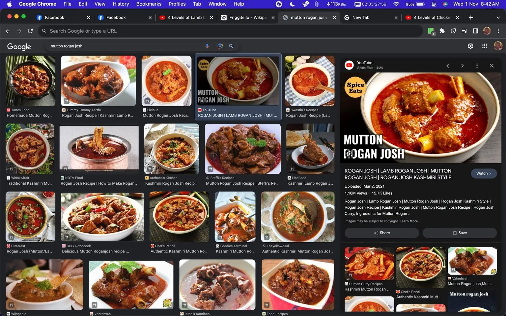Screen dimensions: 506x316
Task: Click the Save button in the preview panel
Action: pos(460,233)
